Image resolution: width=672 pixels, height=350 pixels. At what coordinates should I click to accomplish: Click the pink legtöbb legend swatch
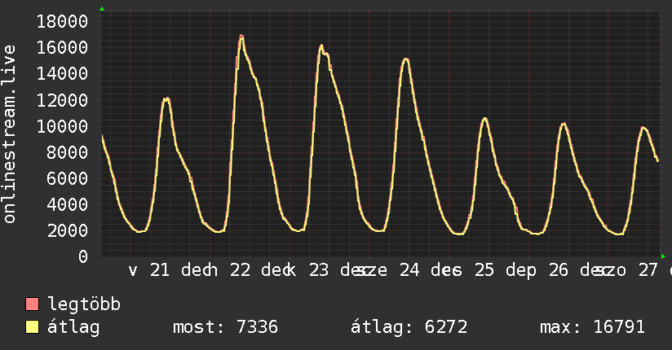pos(32,304)
